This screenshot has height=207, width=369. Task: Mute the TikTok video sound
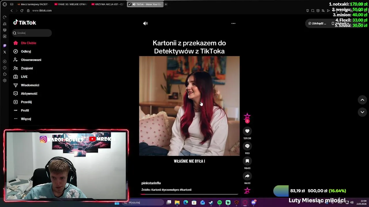pyautogui.click(x=145, y=24)
